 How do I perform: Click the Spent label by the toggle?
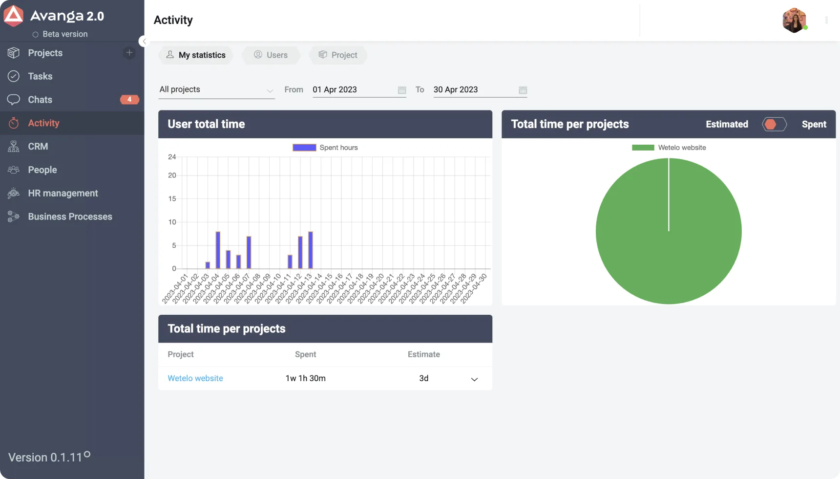tap(814, 125)
